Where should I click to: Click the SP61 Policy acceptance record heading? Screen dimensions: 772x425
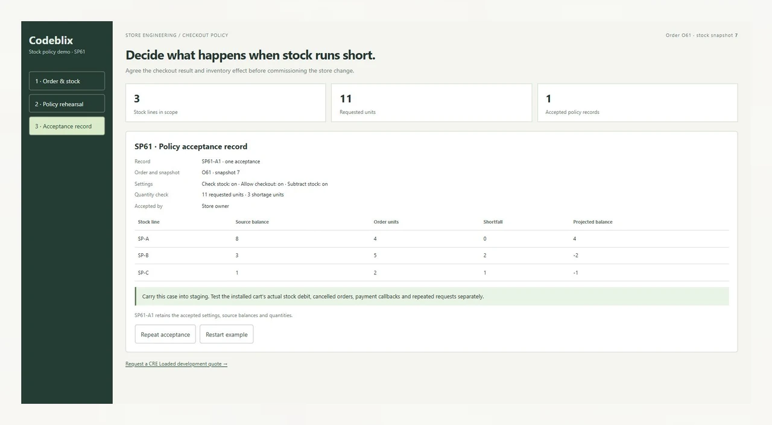click(191, 146)
